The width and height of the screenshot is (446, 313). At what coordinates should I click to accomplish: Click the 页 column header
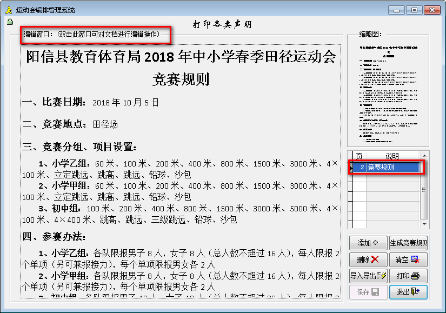(x=360, y=156)
